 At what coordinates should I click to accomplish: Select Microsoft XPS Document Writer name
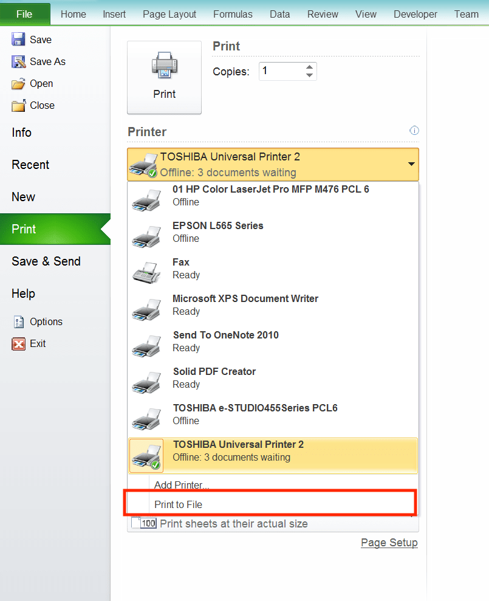tap(245, 298)
